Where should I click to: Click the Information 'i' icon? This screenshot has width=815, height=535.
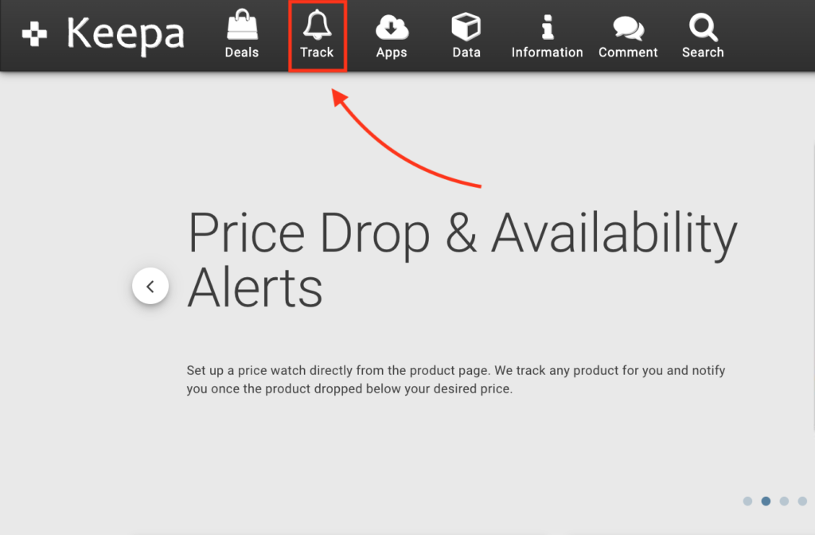(x=547, y=25)
